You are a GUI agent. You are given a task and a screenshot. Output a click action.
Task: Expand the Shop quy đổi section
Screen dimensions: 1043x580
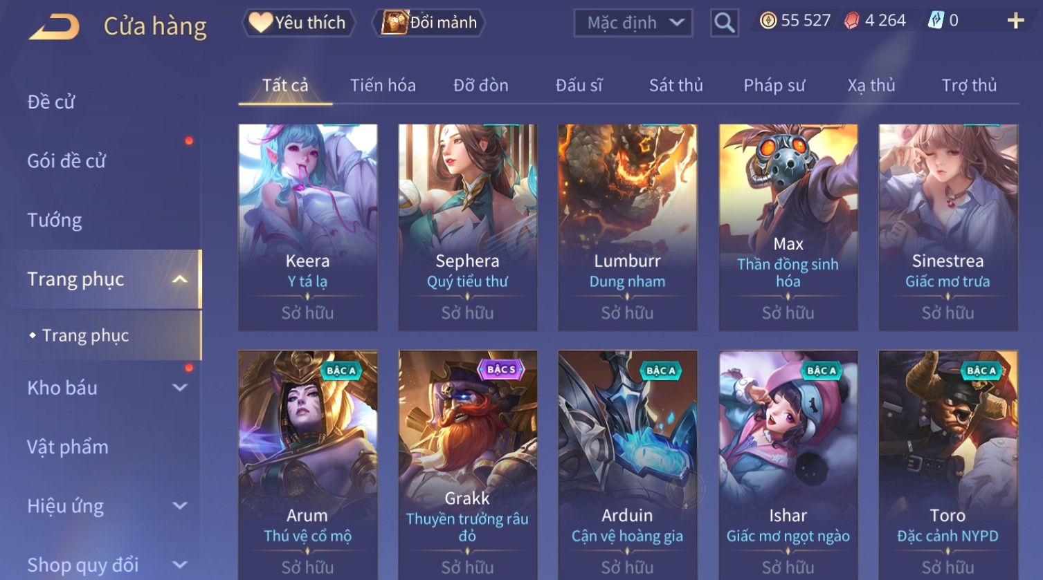179,565
